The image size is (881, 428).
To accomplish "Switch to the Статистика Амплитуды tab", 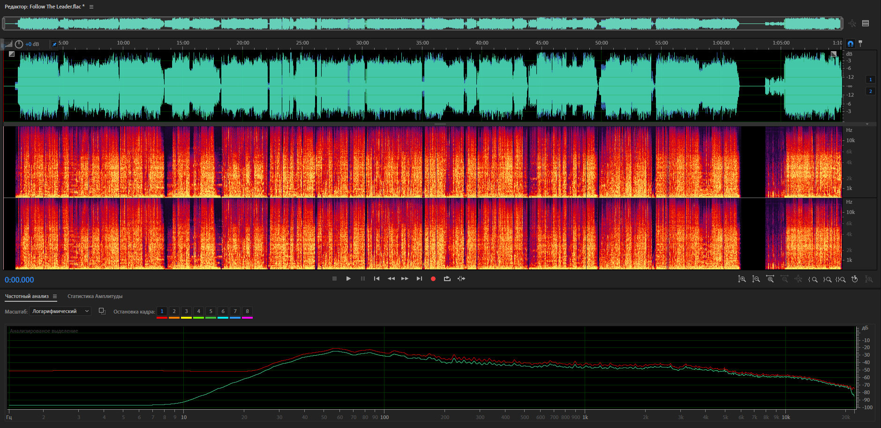I will [x=95, y=296].
